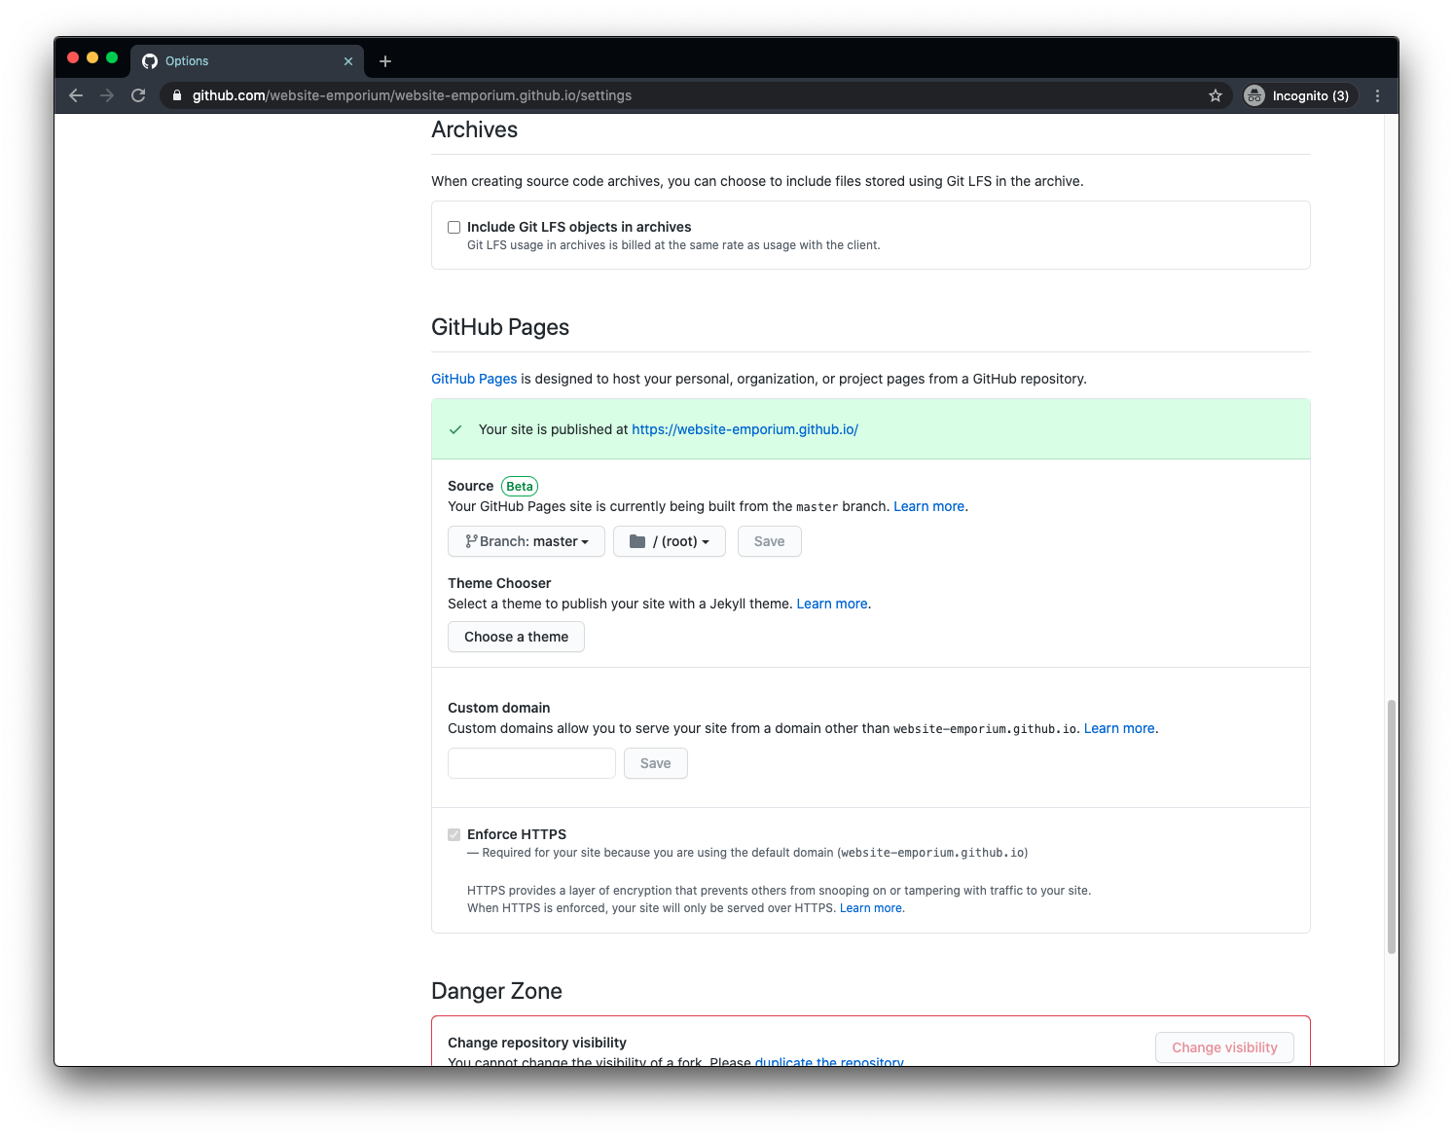Click the Enforce HTTPS label text

[x=517, y=834]
